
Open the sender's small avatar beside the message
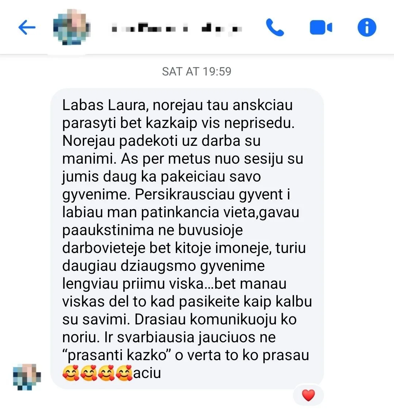tap(27, 377)
